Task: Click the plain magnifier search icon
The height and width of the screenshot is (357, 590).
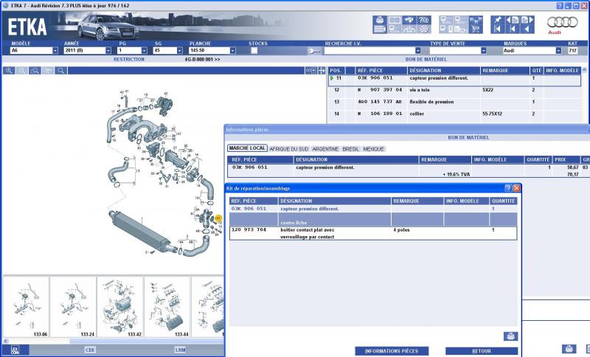Action: click(x=60, y=70)
